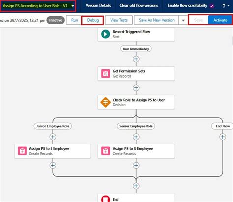This screenshot has width=233, height=202.
Task: Click Save As New Version
Action: click(x=156, y=20)
